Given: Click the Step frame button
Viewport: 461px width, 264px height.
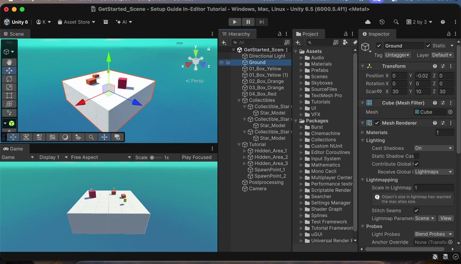Looking at the screenshot, I should (262, 22).
